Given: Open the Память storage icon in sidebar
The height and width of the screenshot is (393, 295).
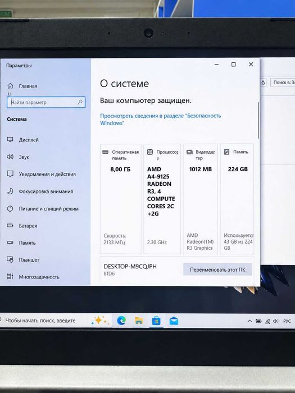Looking at the screenshot, I should tap(10, 243).
